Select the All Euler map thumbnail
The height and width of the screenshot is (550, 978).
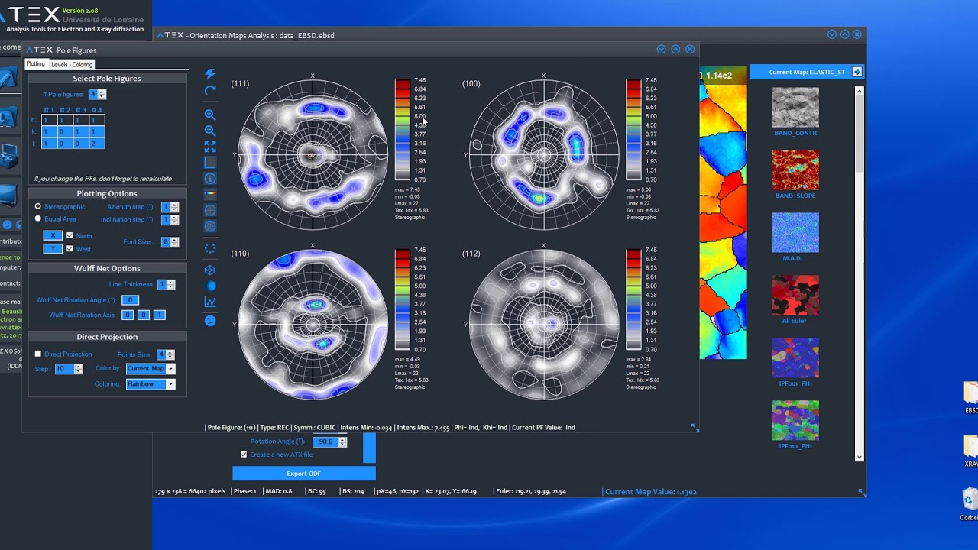[x=795, y=295]
